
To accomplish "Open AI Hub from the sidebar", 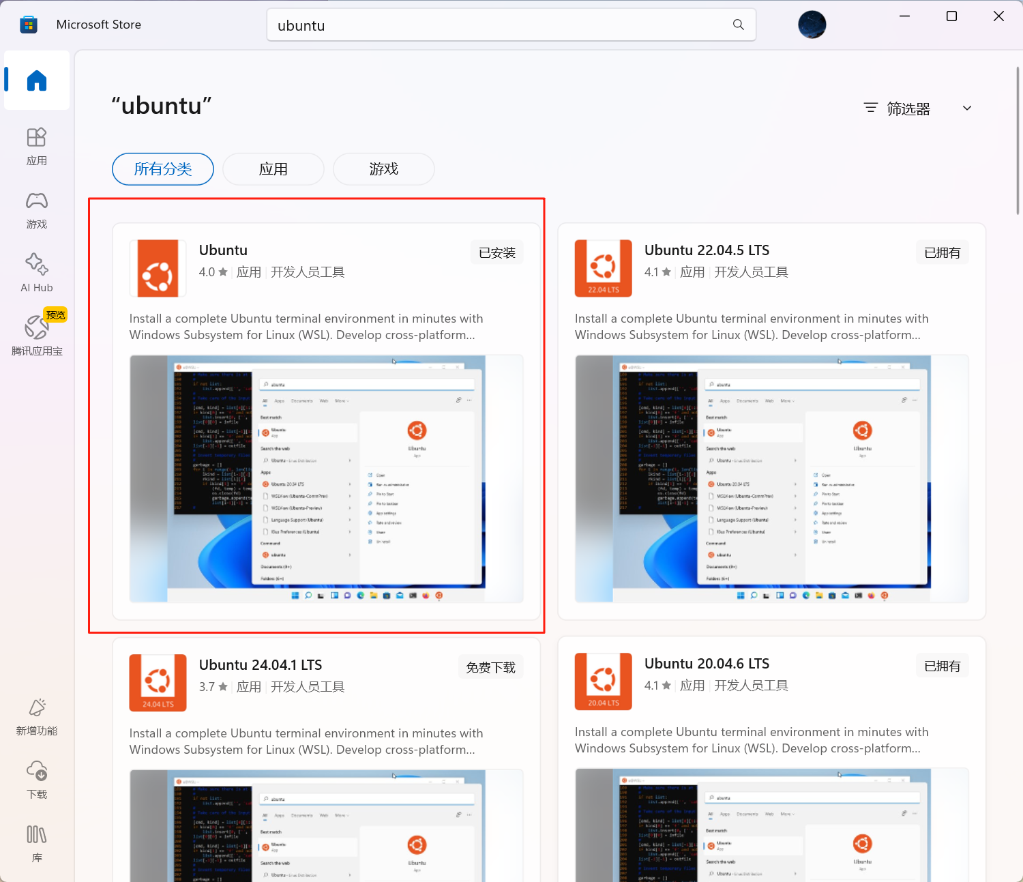I will 37,273.
